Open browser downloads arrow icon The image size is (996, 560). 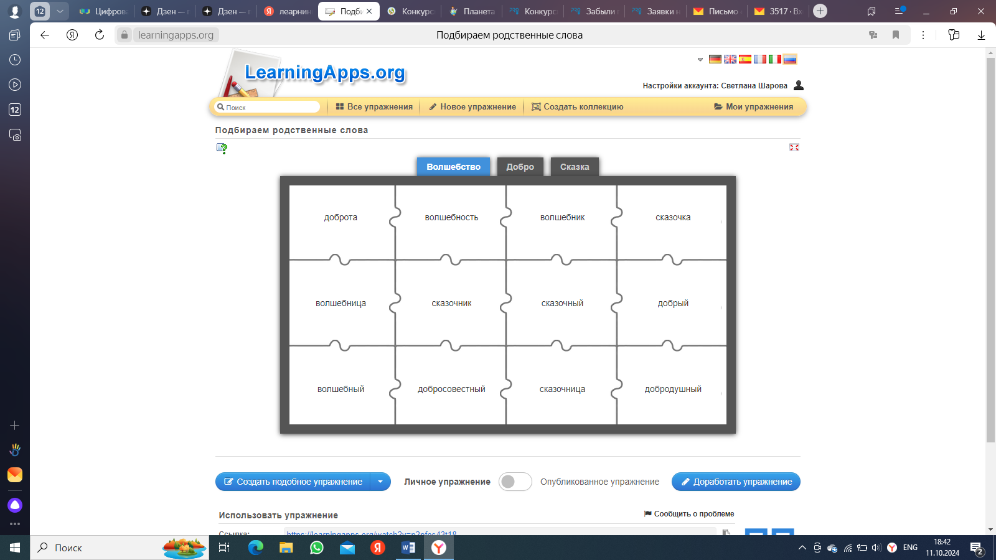coord(981,35)
